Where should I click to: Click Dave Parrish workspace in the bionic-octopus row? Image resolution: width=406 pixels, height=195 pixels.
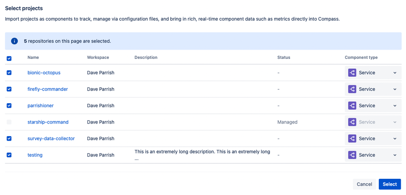[x=100, y=73]
